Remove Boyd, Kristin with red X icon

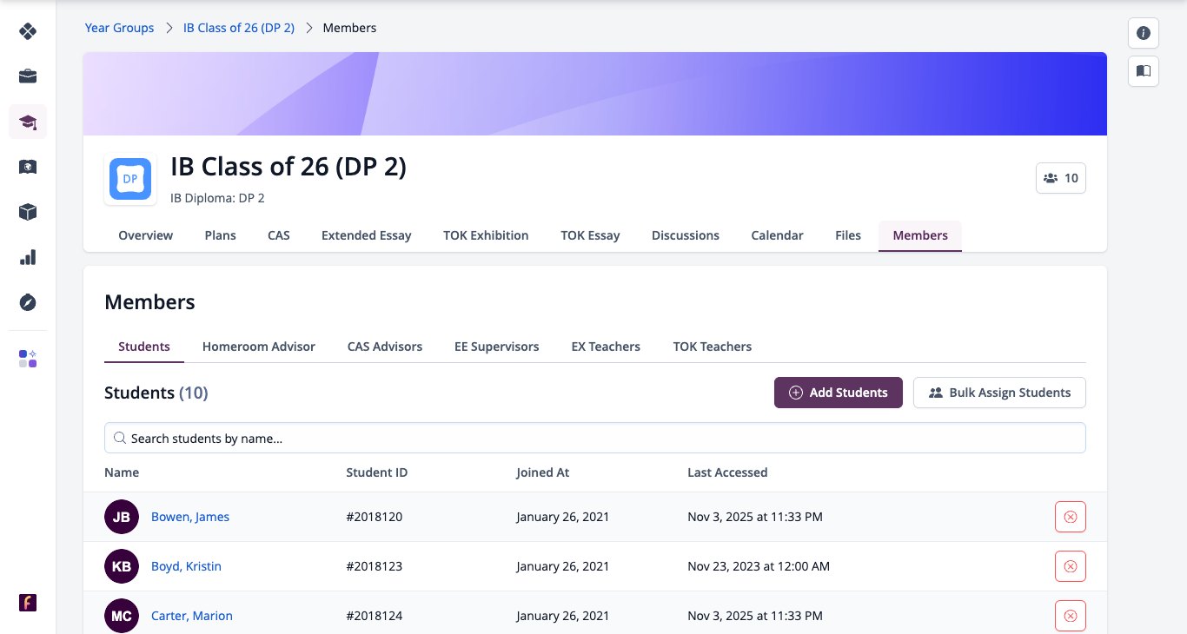tap(1071, 566)
